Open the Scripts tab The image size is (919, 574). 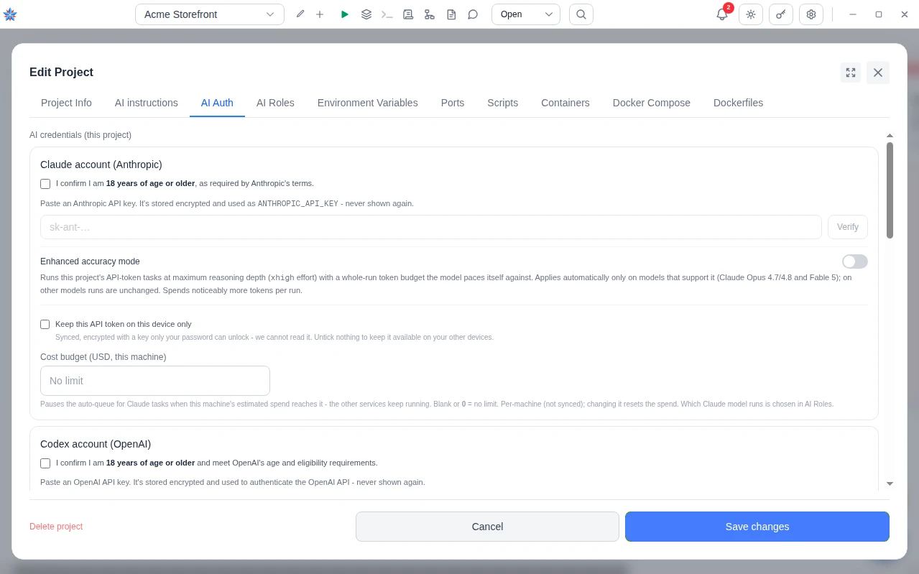[x=503, y=103]
